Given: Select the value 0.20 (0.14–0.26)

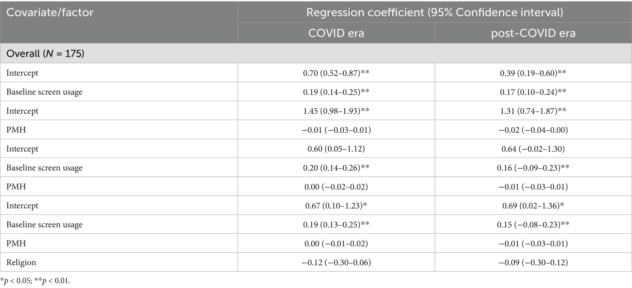Looking at the screenshot, I should 336,168.
